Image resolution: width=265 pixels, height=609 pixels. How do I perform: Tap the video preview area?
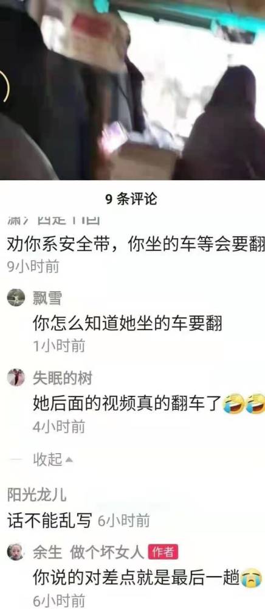tap(132, 90)
